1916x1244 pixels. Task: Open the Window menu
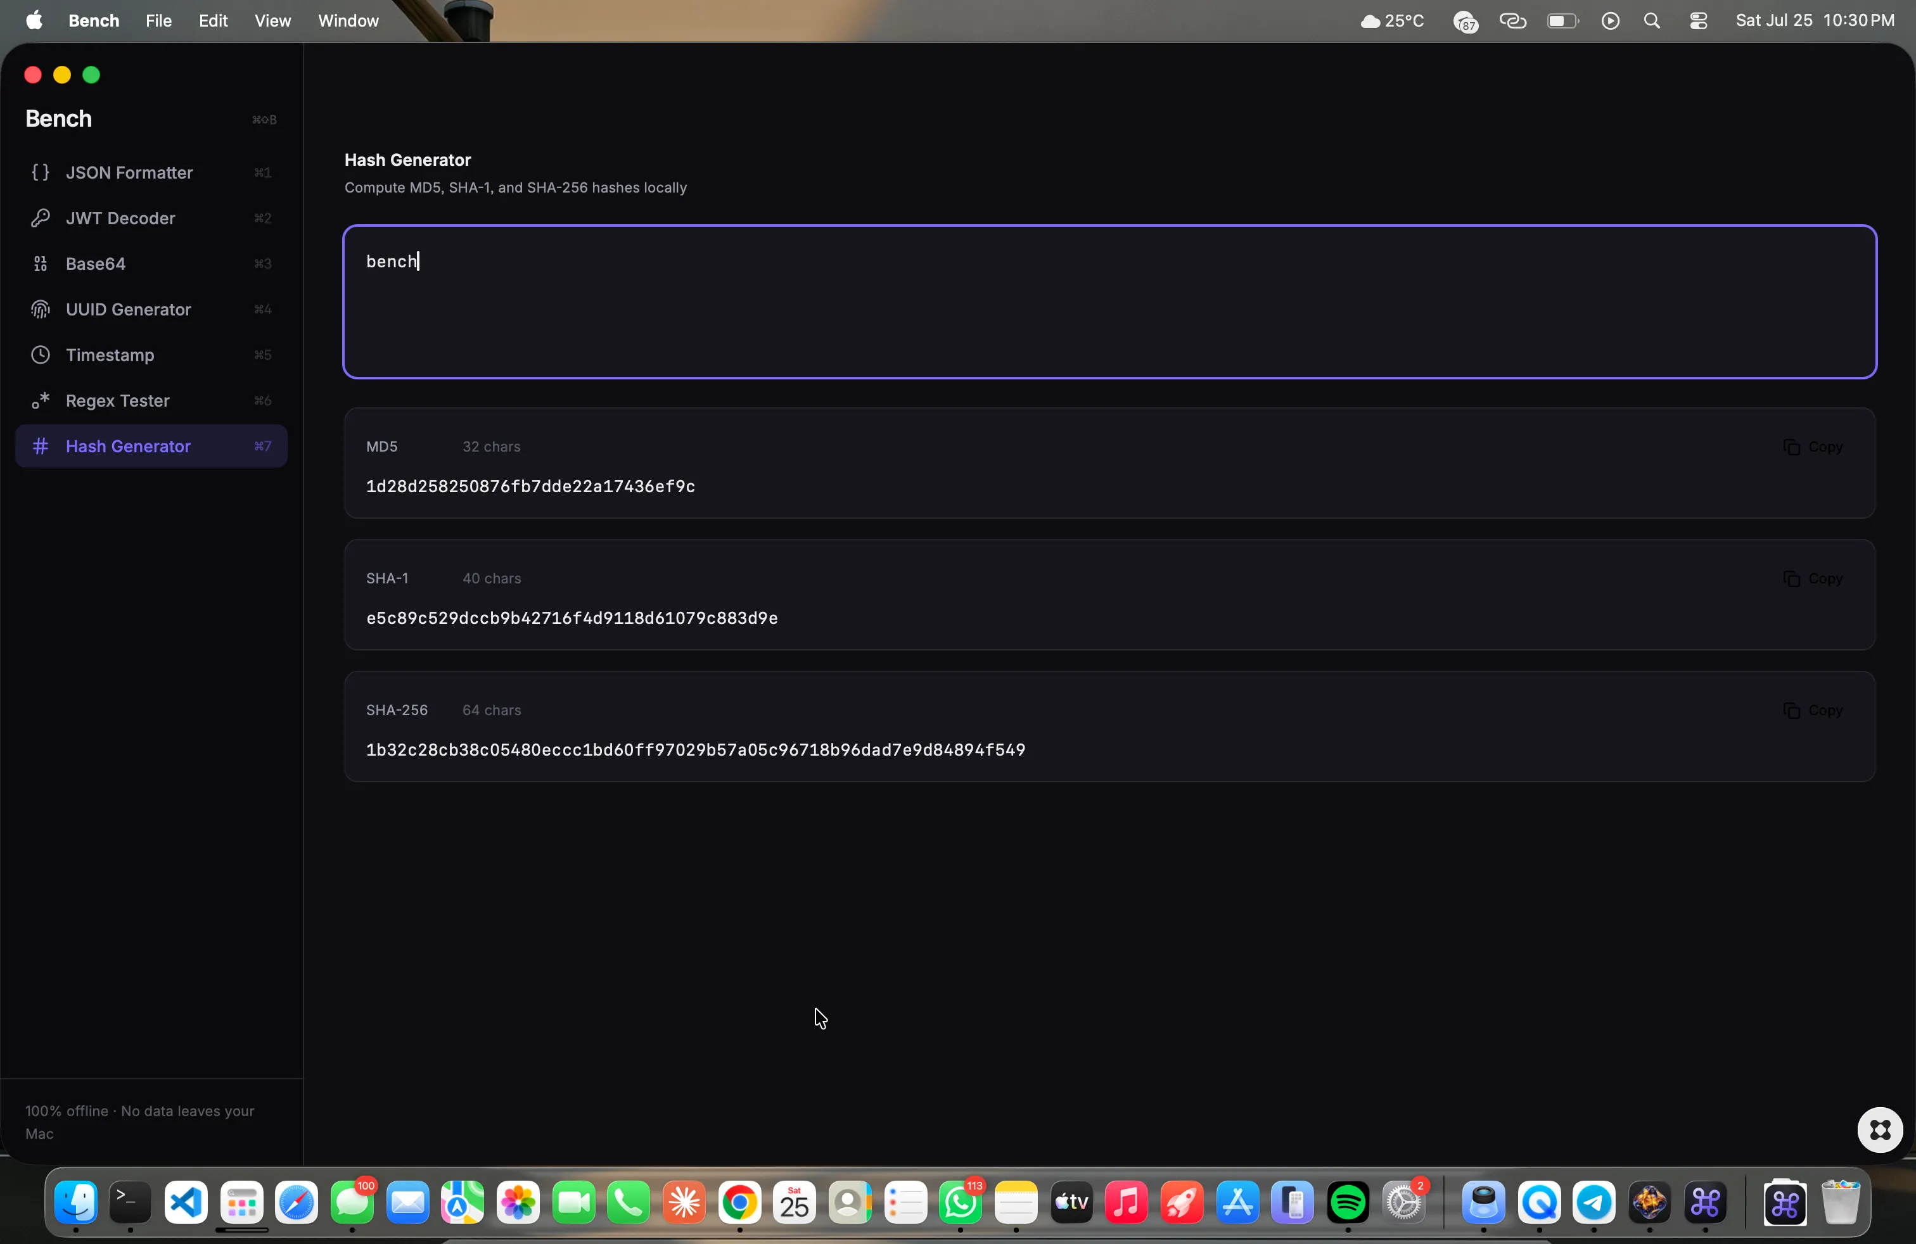tap(348, 21)
